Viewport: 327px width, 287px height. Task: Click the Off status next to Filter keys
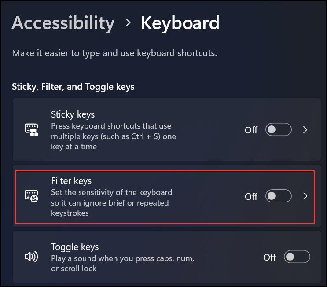pos(251,197)
